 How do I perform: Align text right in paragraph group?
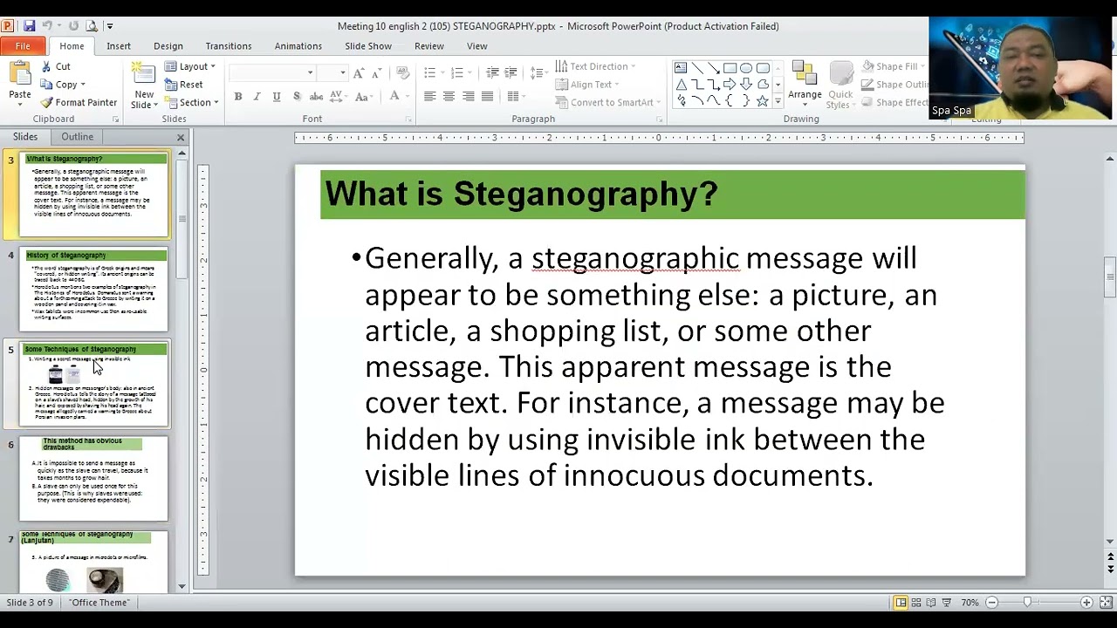469,97
